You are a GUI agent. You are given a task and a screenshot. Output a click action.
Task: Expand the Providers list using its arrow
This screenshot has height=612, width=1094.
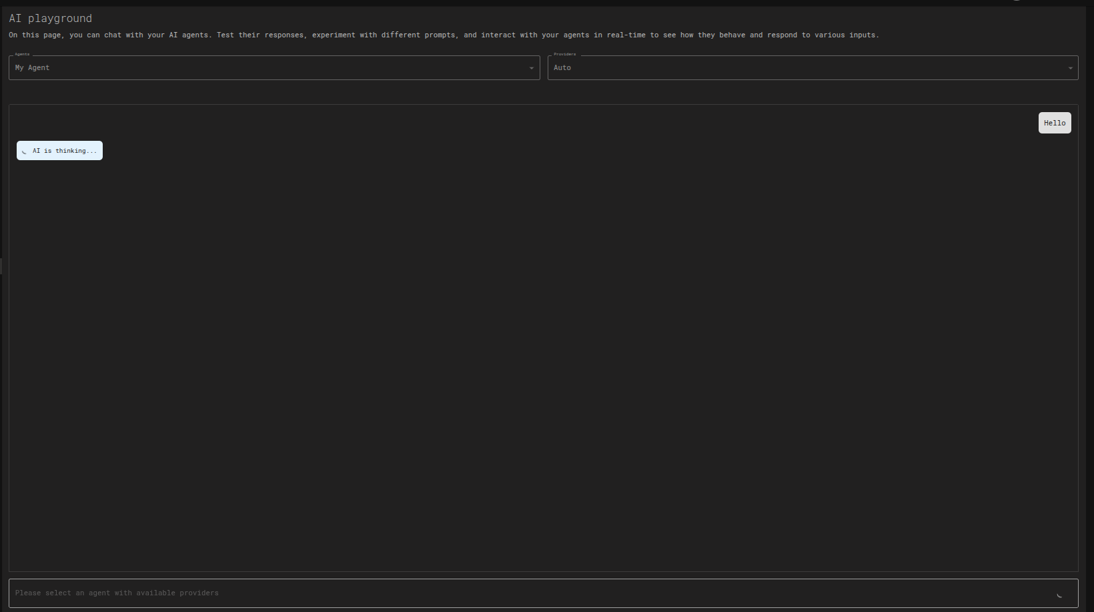click(x=1070, y=68)
